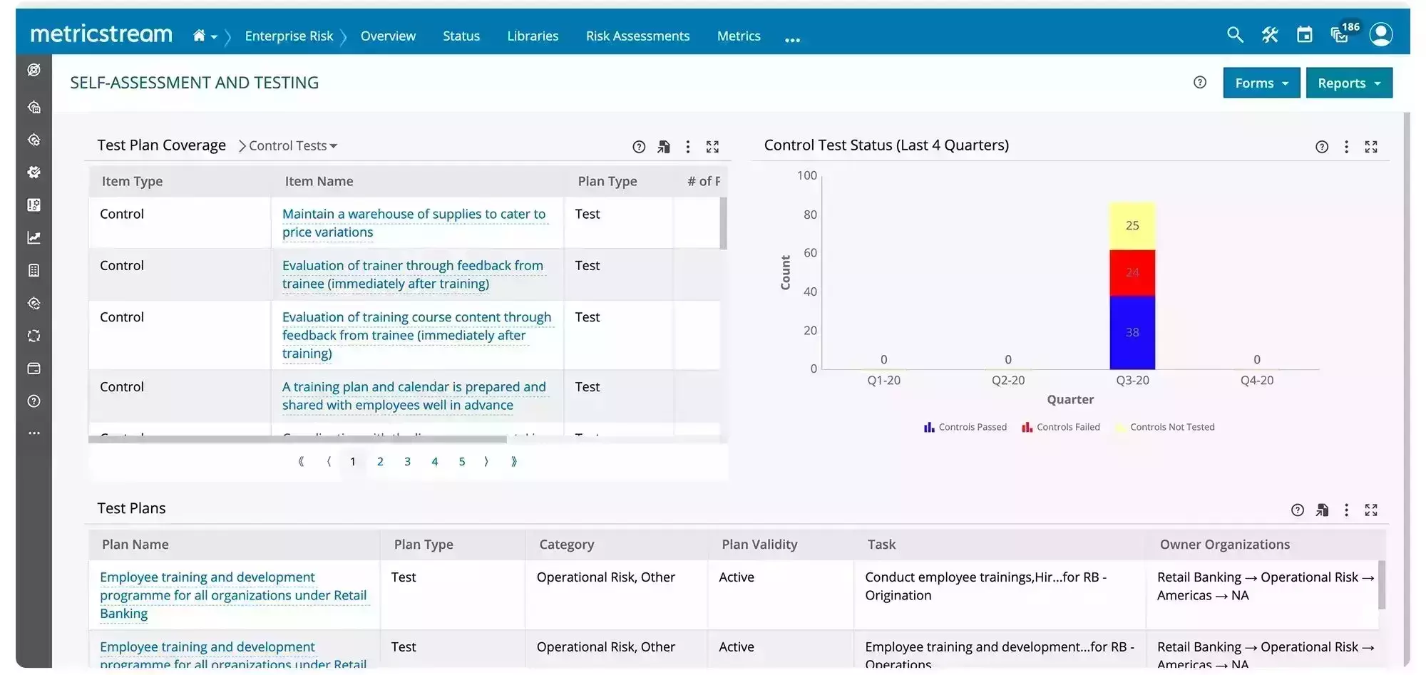Click the sidebar help question icon
Viewport: 1426px width, 675px height.
[x=34, y=401]
